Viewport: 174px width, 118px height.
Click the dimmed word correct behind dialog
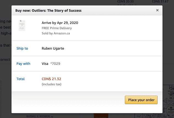5,60
